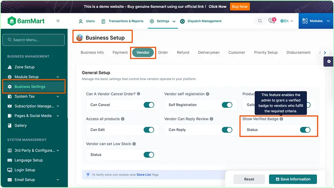Collapse the sidebar with the arrow icon

[x=58, y=21]
